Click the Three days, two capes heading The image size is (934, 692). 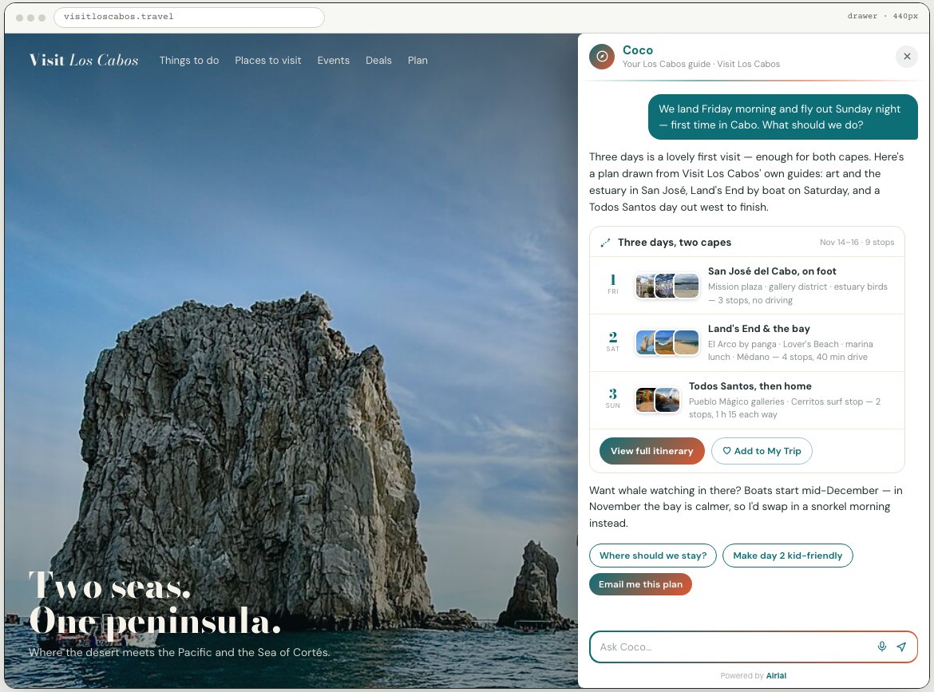point(675,243)
